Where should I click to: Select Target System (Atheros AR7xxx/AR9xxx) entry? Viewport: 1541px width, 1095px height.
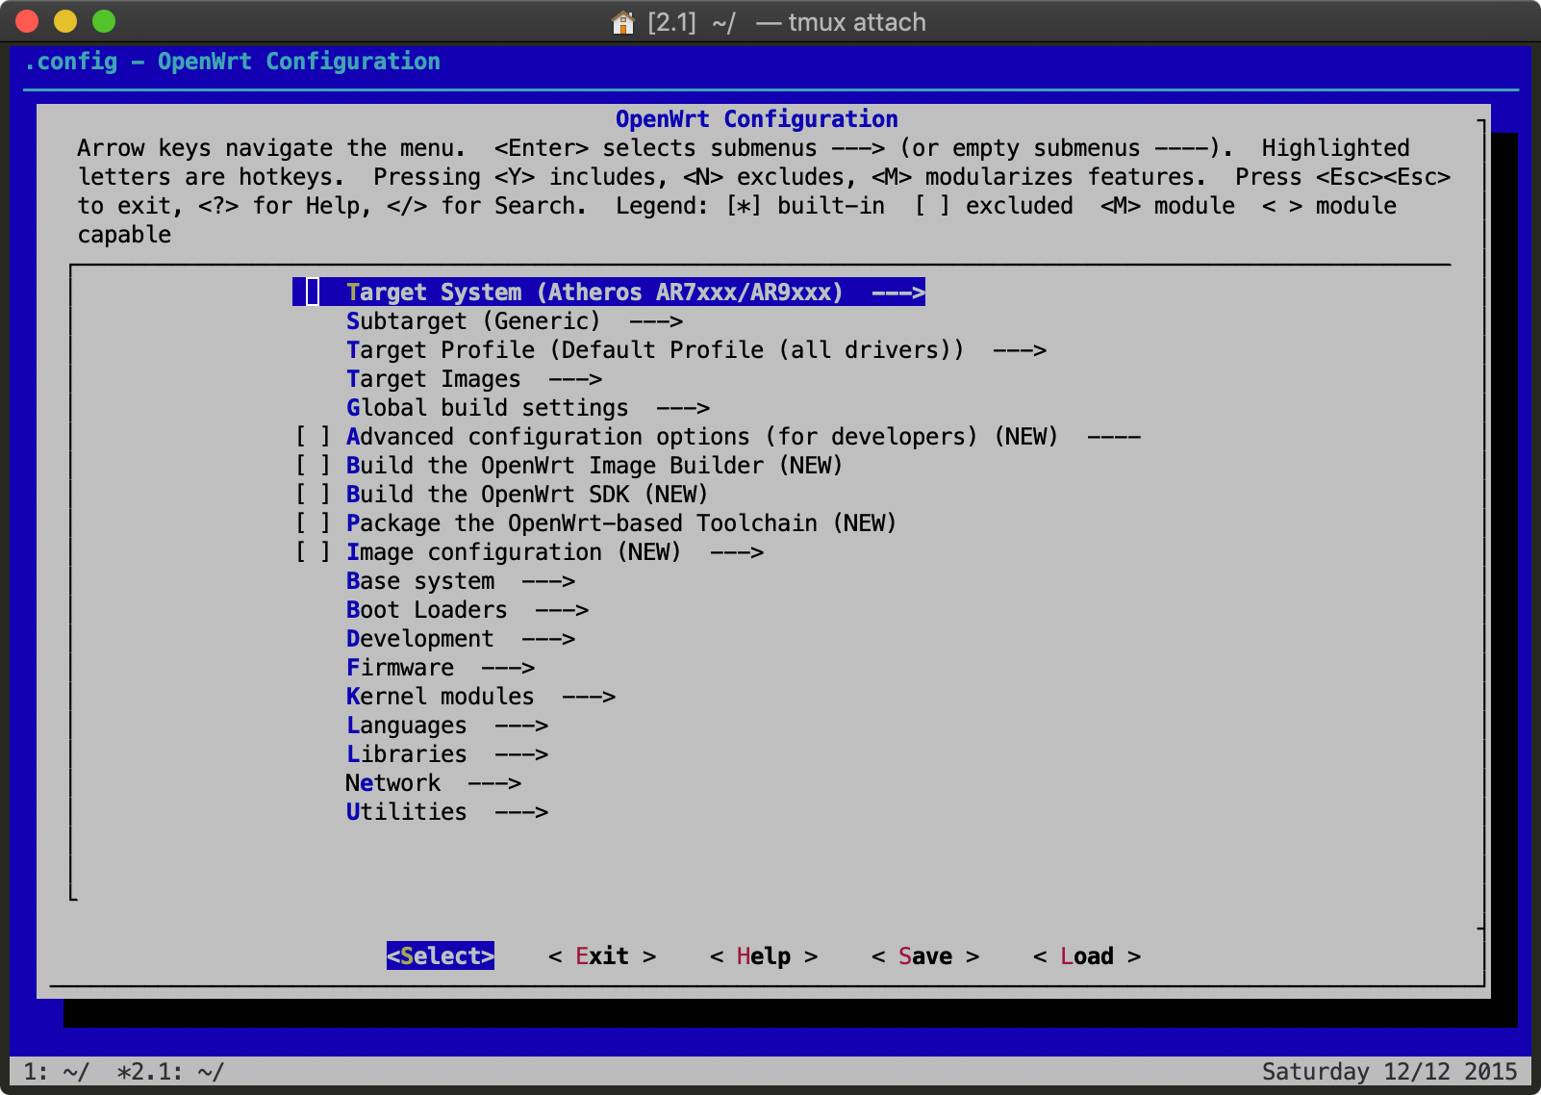click(x=609, y=293)
